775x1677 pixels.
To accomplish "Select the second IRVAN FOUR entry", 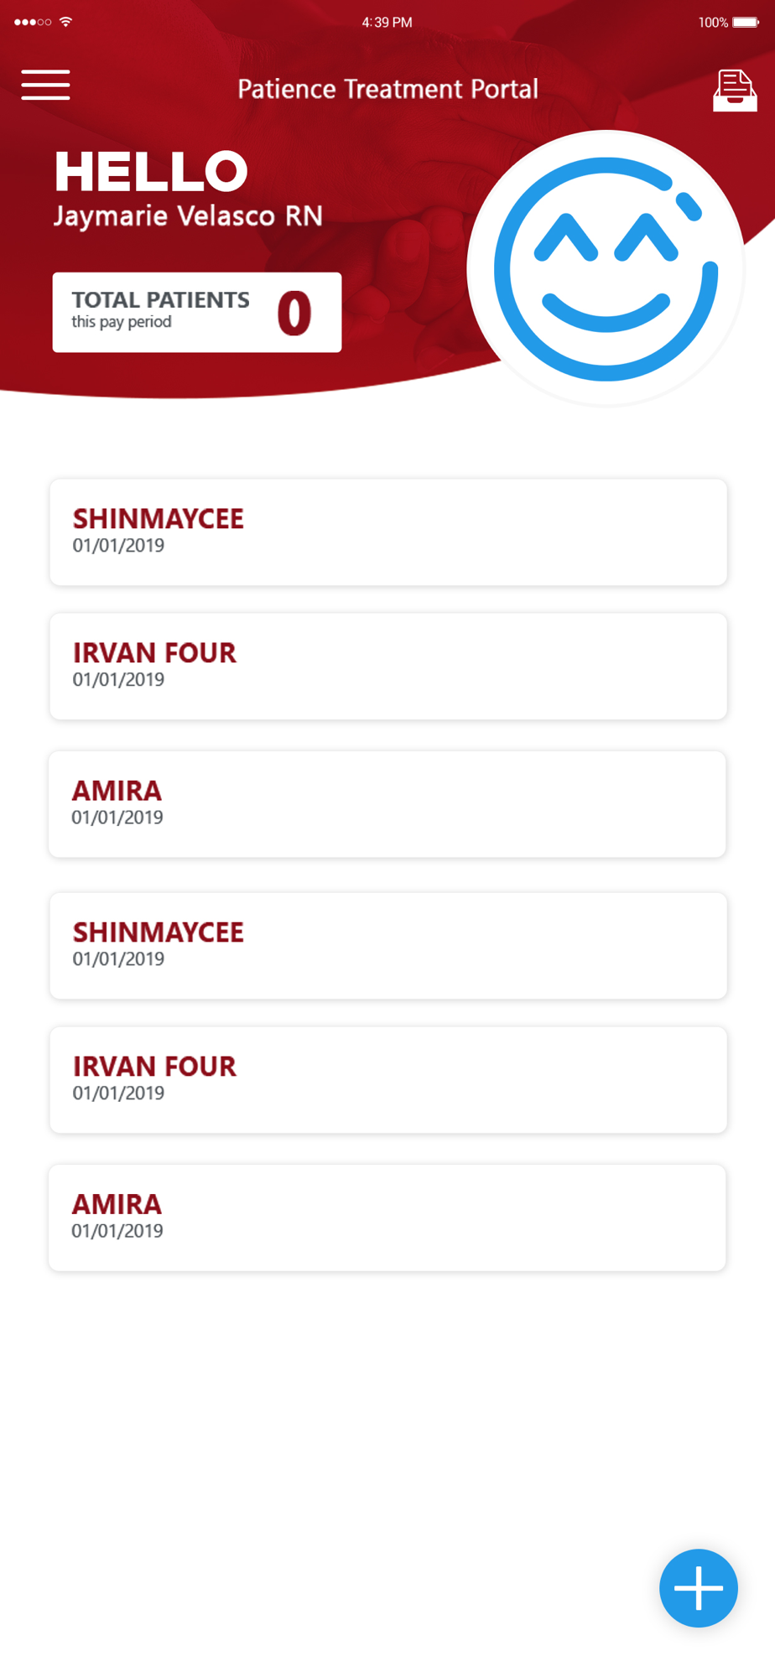I will tap(388, 1079).
